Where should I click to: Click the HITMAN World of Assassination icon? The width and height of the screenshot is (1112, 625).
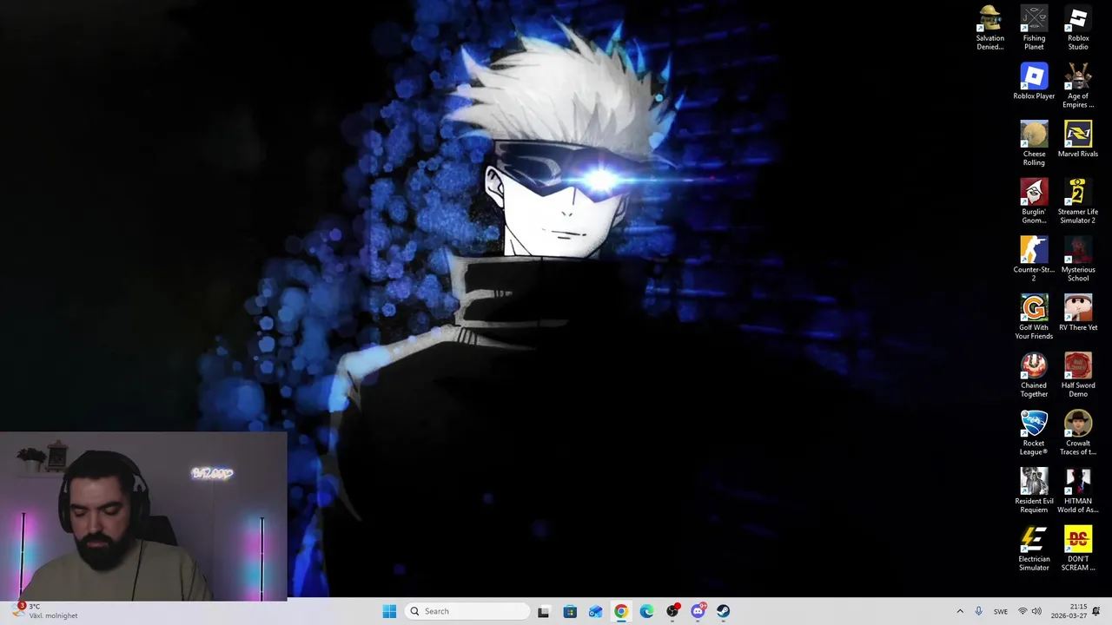(1078, 491)
